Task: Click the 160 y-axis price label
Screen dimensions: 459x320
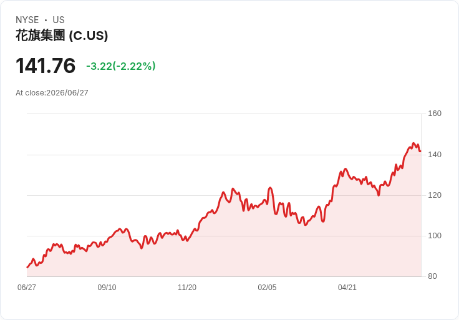Action: click(435, 114)
